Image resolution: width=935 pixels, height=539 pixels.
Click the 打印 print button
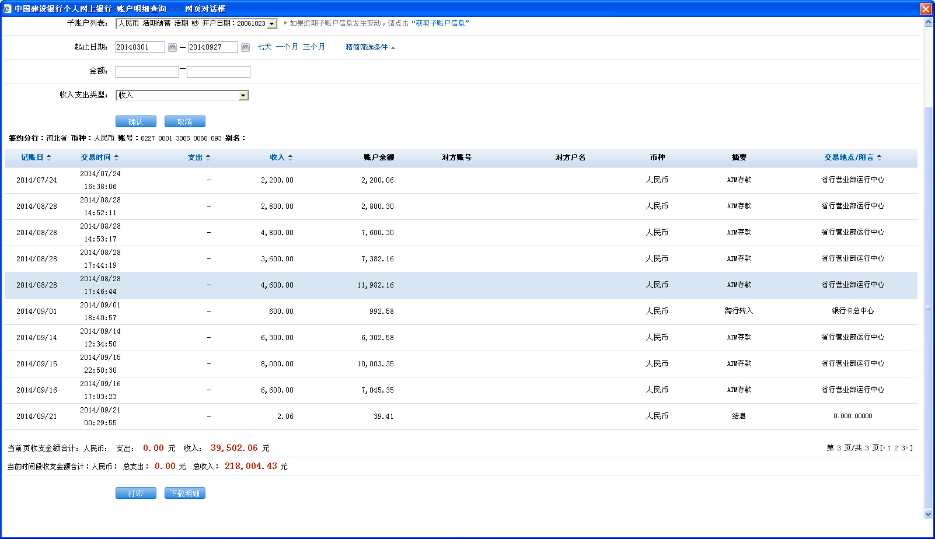coord(135,494)
